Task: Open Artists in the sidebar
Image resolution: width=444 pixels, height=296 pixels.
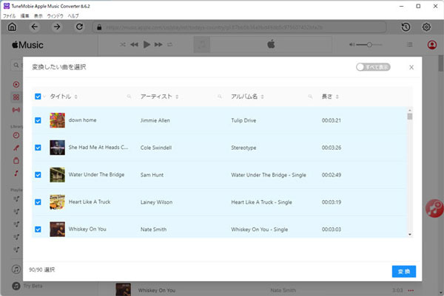Action: 16,148
